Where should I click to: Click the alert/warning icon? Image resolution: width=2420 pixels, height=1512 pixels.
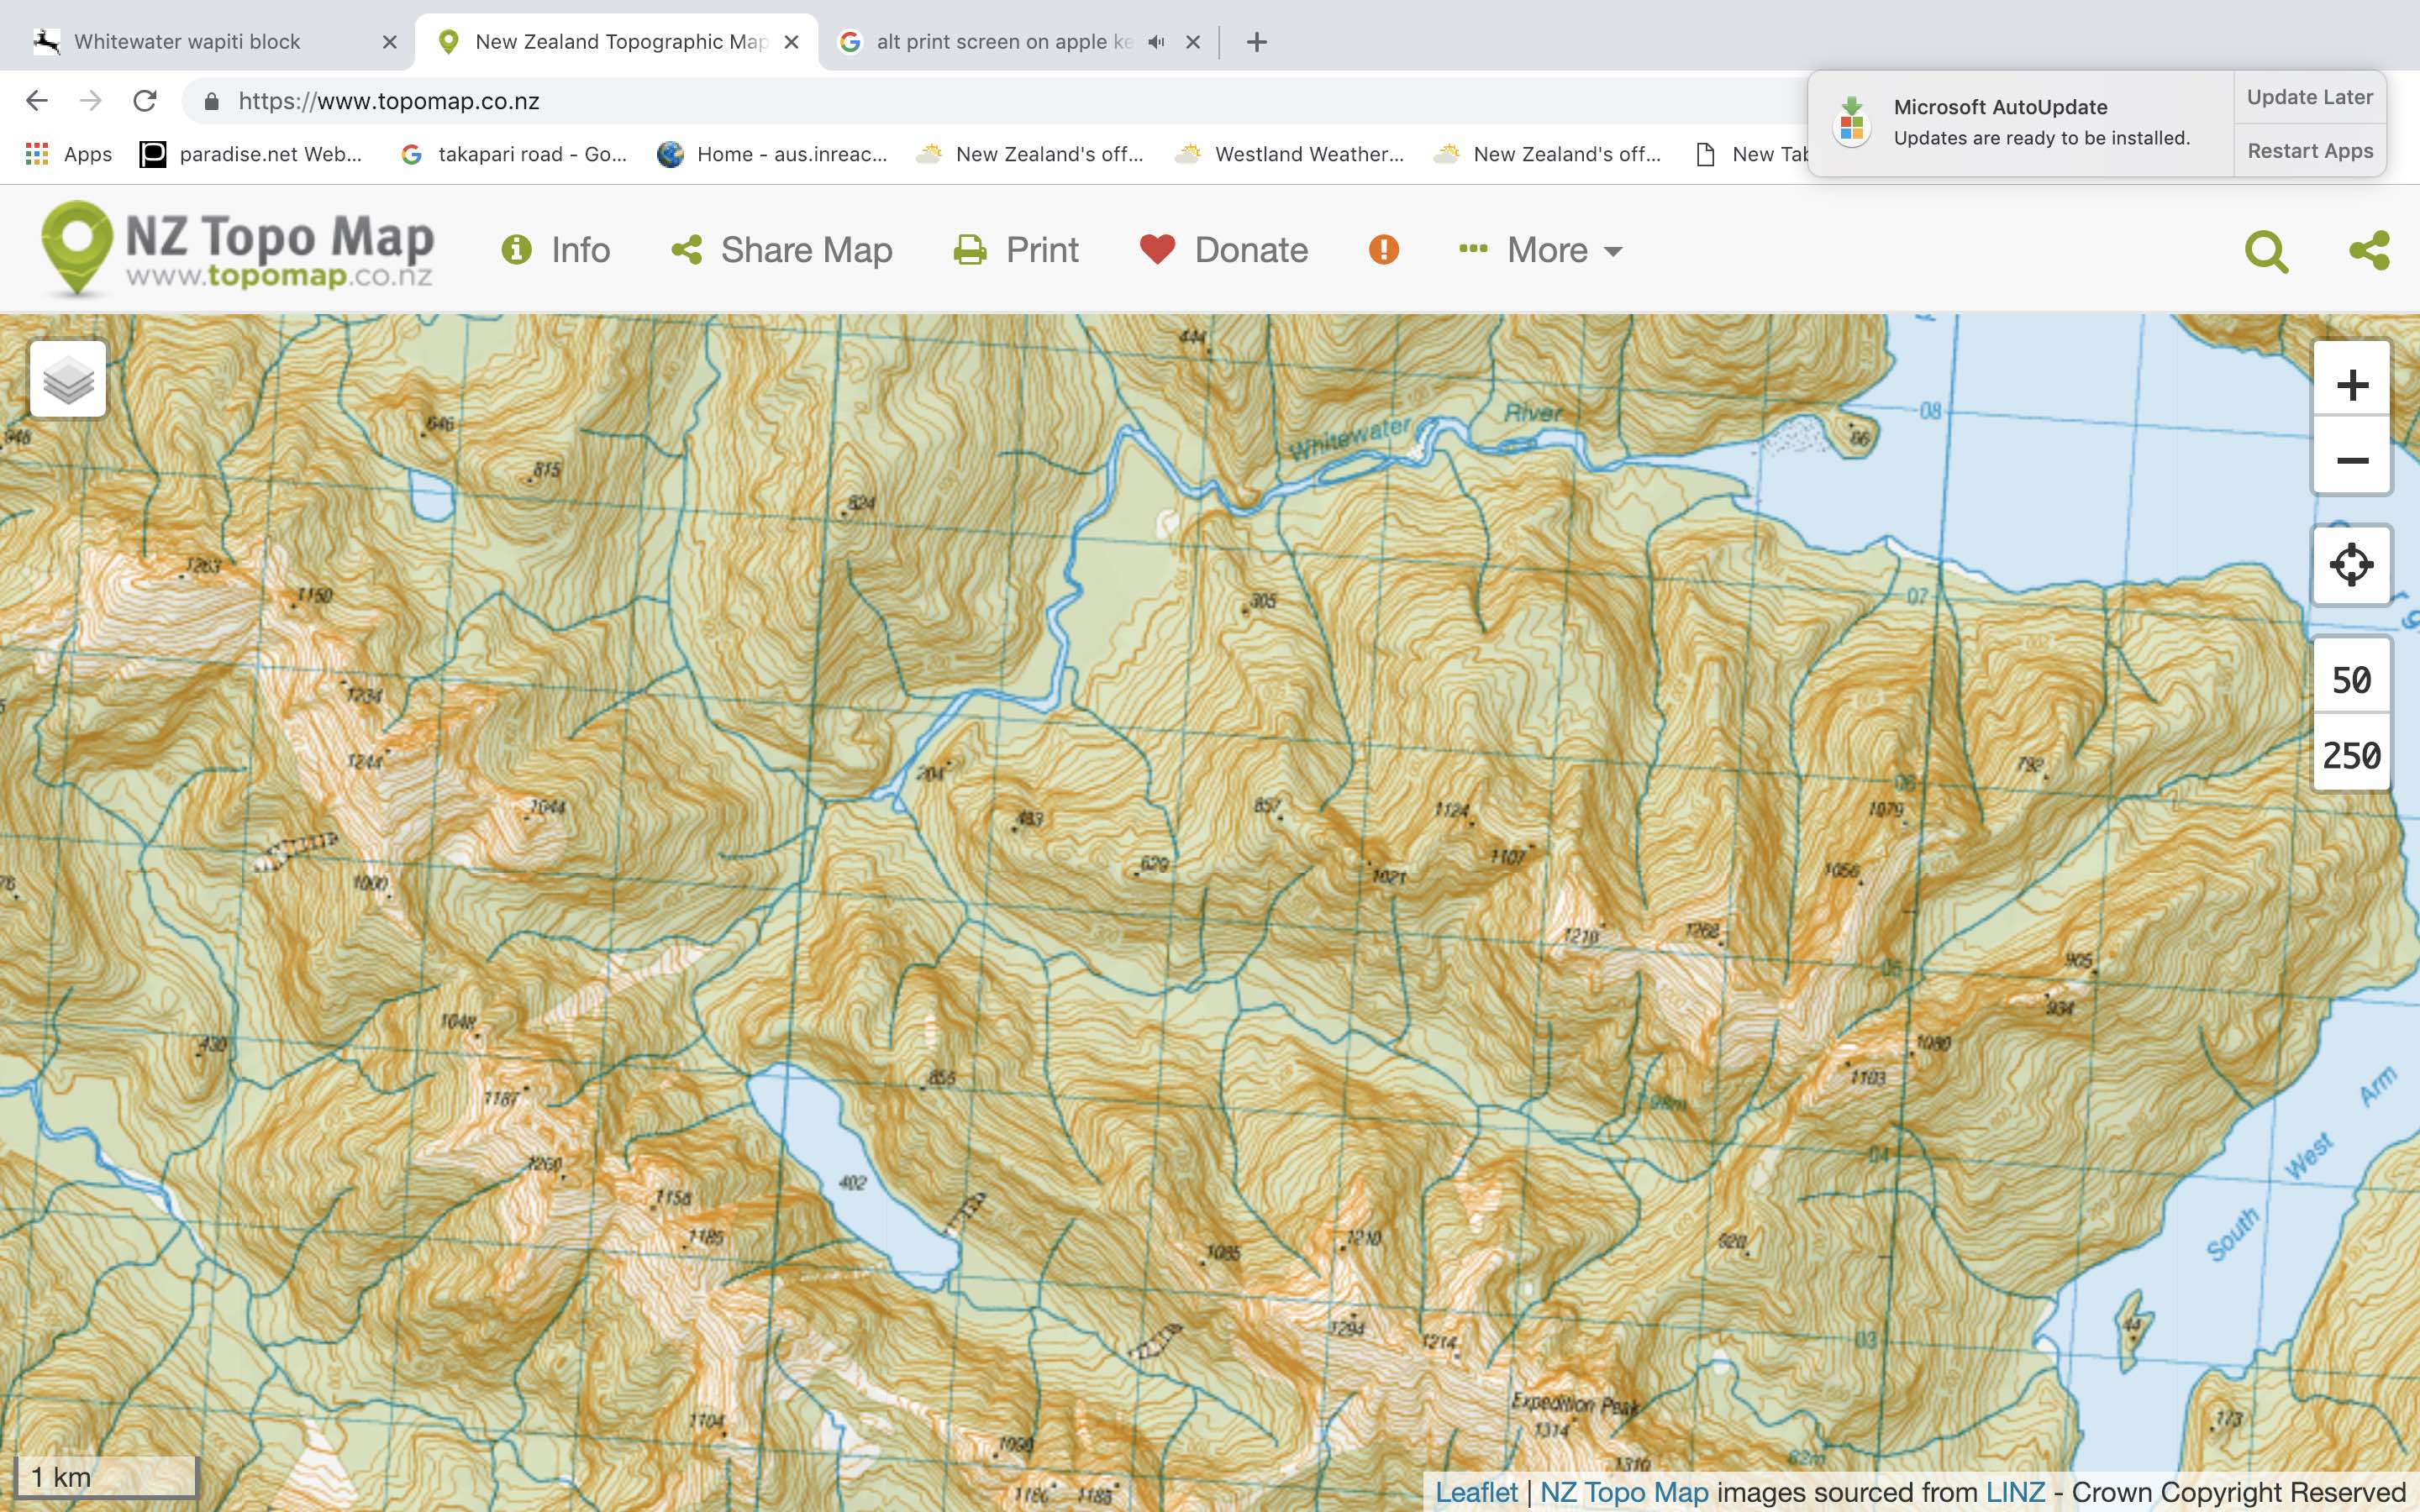1383,249
